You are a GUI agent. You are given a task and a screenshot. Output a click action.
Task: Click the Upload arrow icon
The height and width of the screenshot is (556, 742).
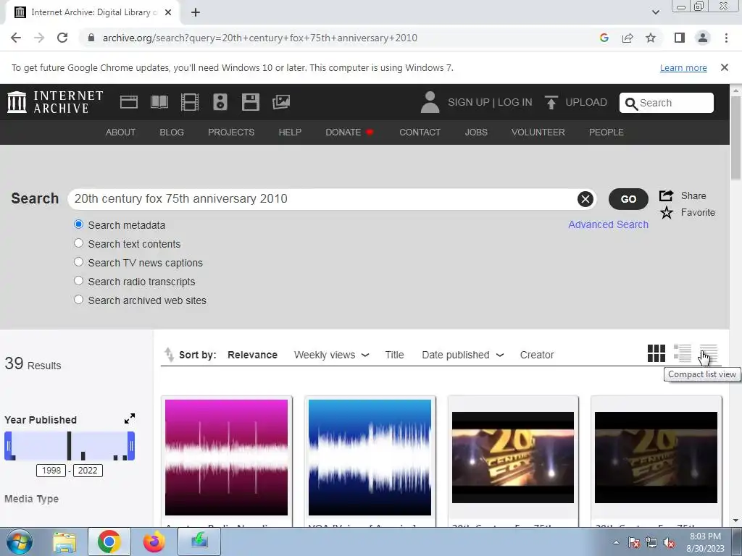[x=551, y=102]
